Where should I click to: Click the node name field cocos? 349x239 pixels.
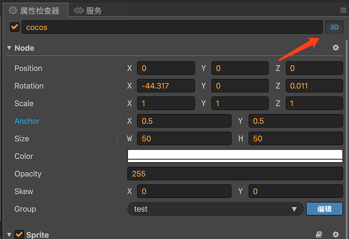coord(172,27)
